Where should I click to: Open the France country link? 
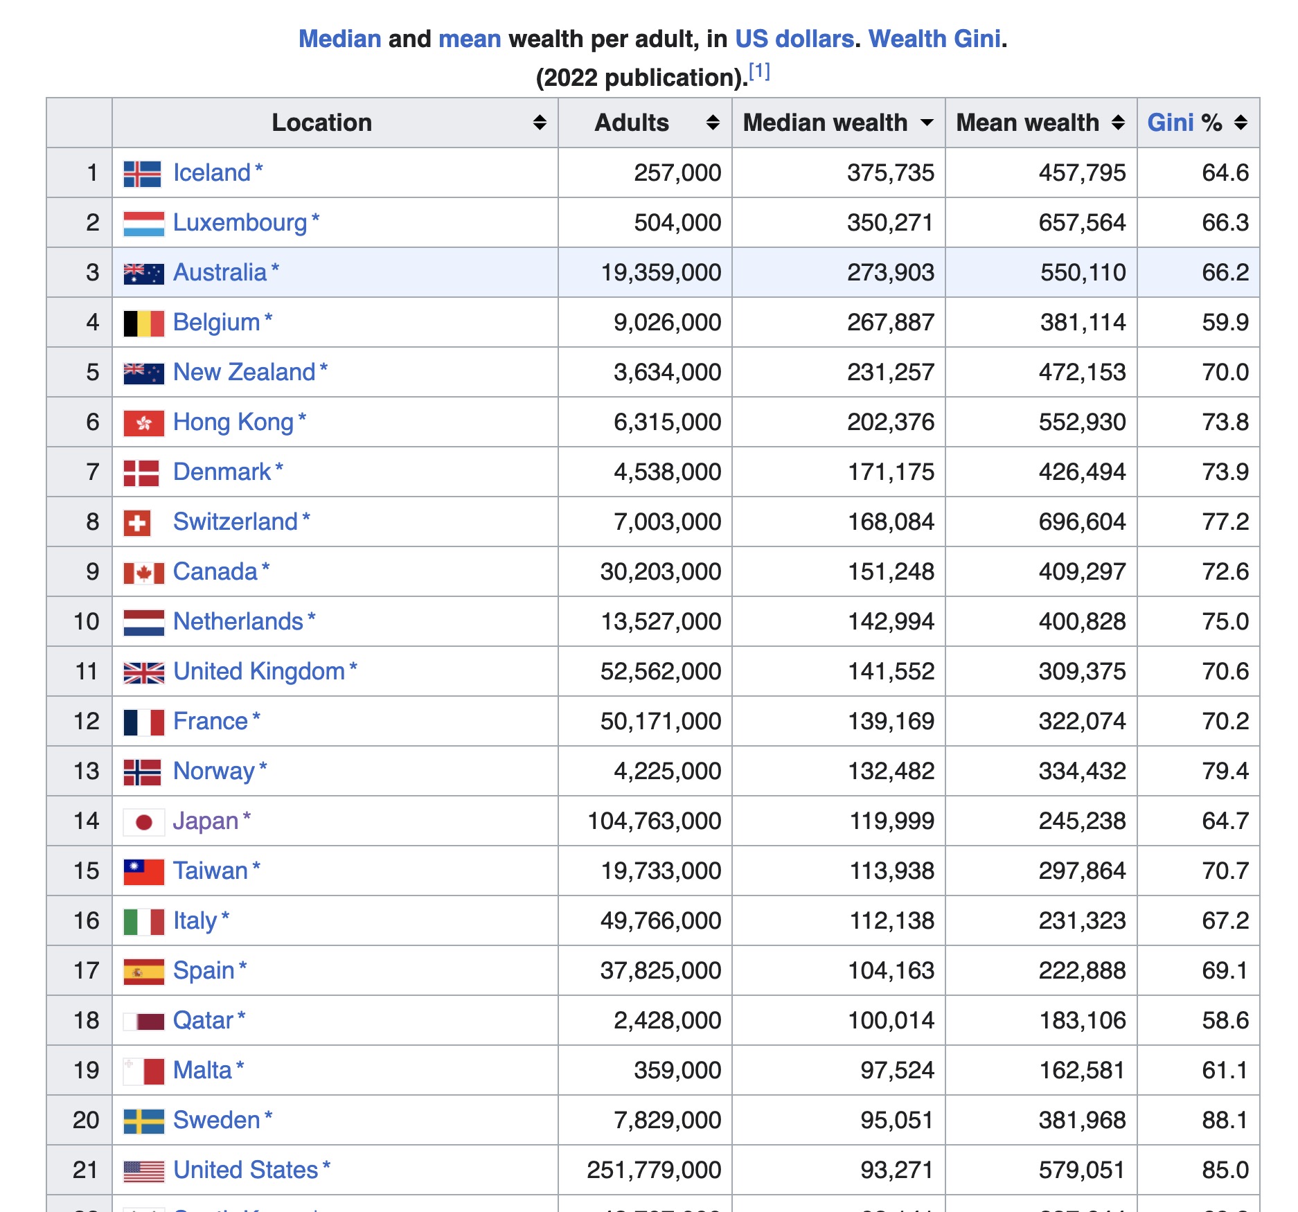point(210,721)
